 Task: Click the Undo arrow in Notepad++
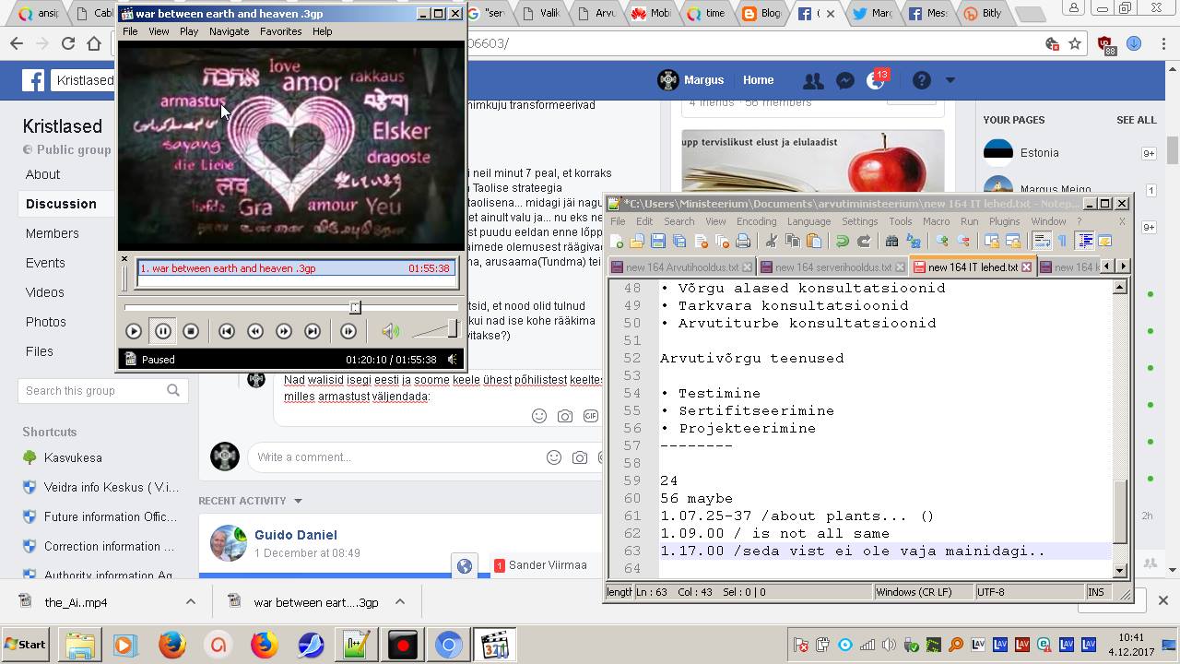pyautogui.click(x=842, y=242)
